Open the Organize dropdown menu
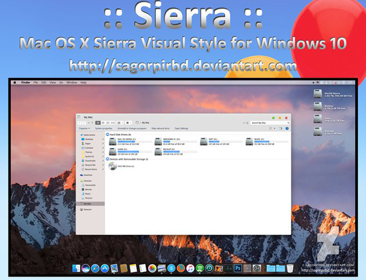Viewport: 366px width, 280px height. (x=83, y=128)
